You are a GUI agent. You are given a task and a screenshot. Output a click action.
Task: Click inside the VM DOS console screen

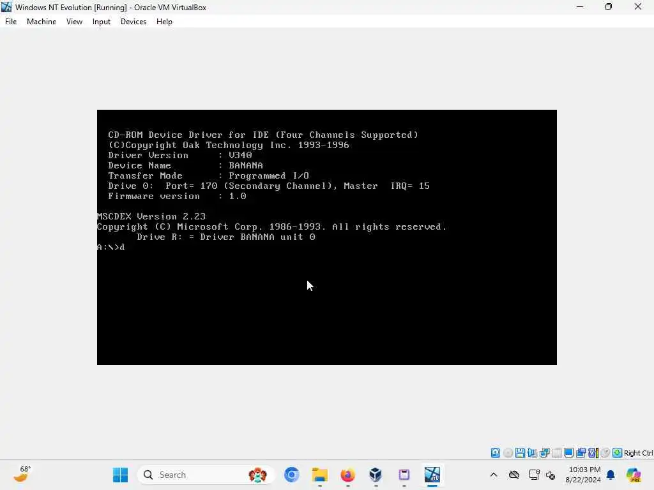point(326,237)
